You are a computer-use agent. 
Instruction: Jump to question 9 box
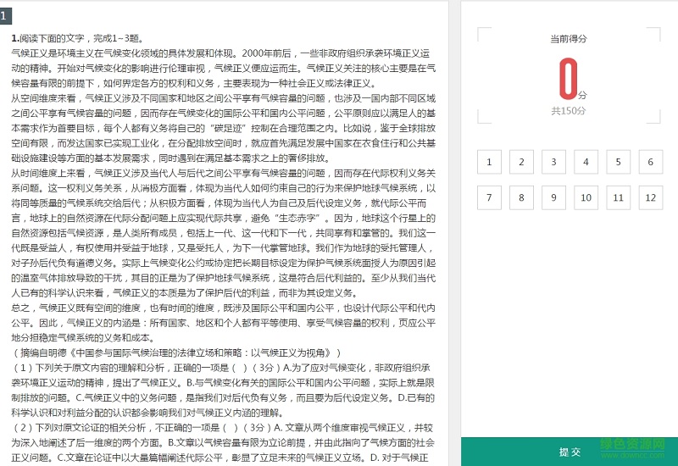[x=554, y=197]
